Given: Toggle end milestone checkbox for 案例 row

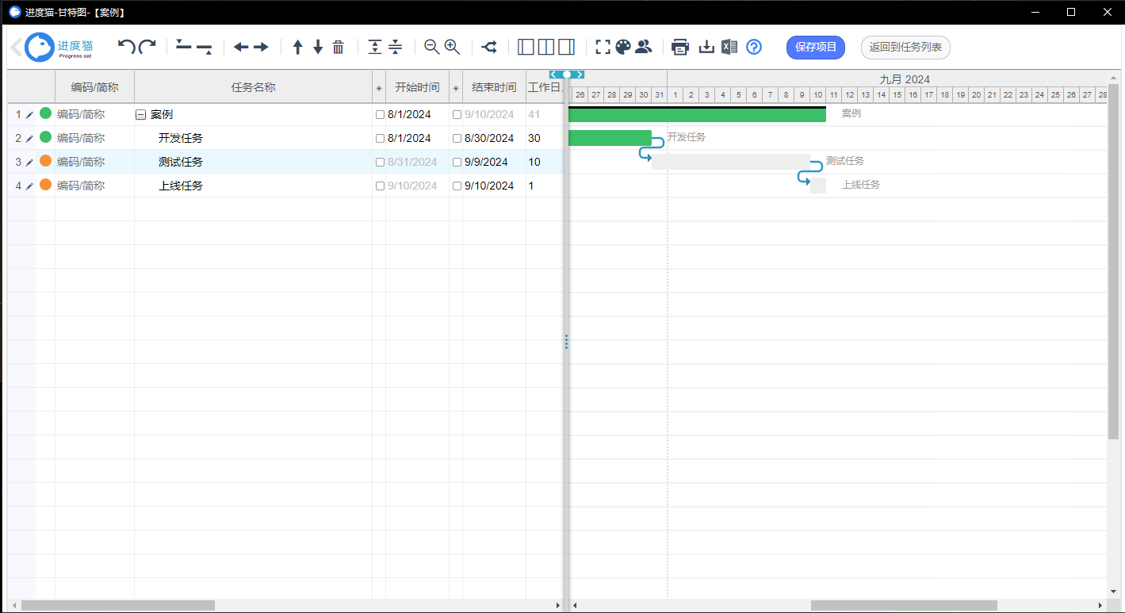Looking at the screenshot, I should [457, 115].
